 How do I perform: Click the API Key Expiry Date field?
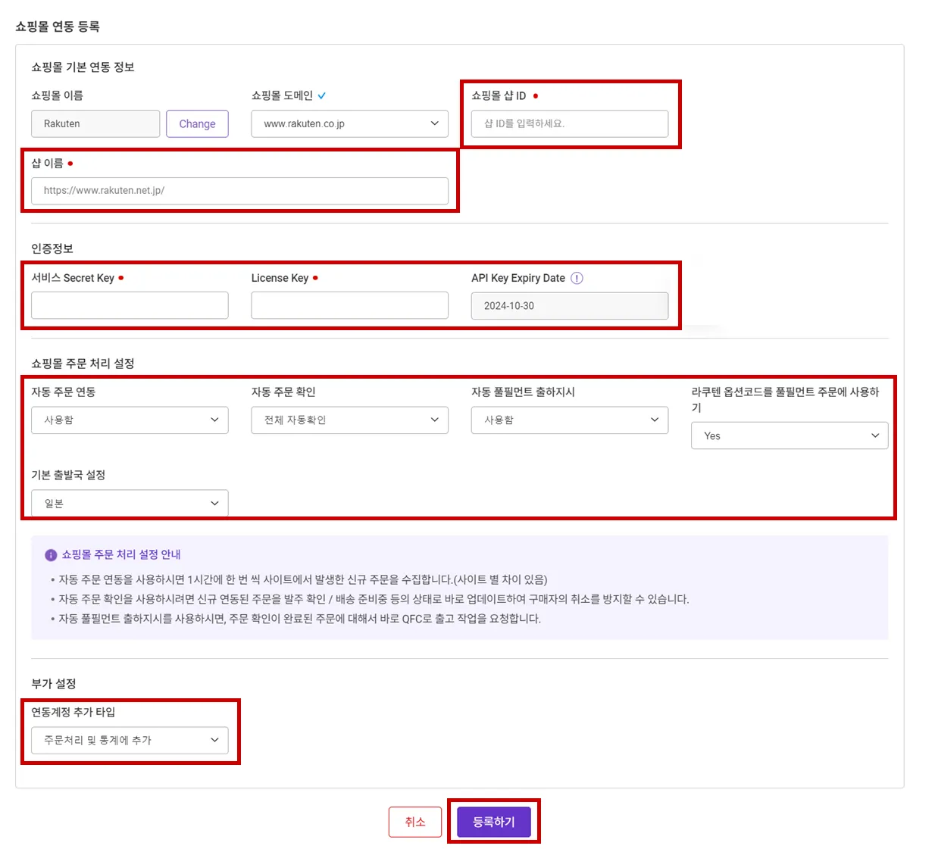click(570, 306)
